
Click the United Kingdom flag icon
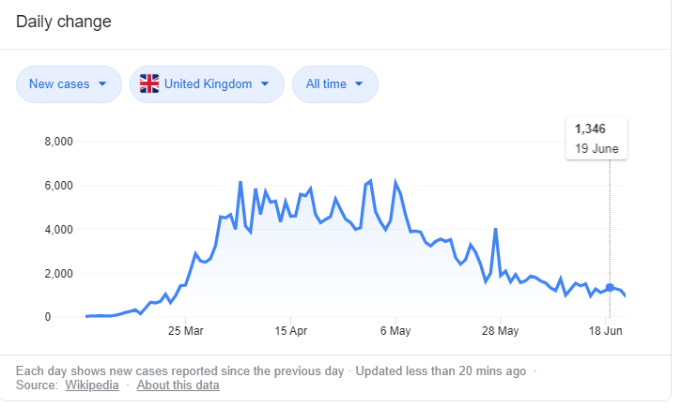[149, 84]
